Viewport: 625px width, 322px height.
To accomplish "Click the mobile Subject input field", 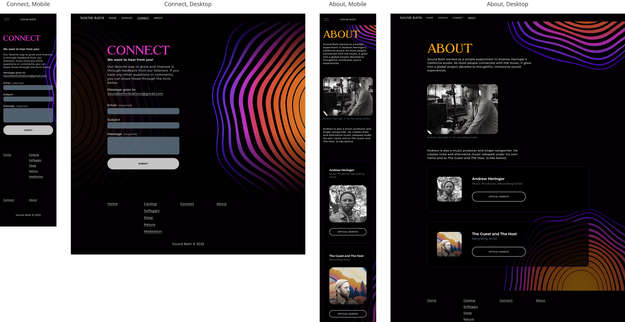I will 28,99.
